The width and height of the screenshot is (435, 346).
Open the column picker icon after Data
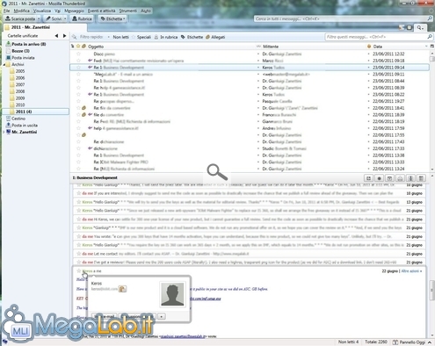[x=432, y=47]
